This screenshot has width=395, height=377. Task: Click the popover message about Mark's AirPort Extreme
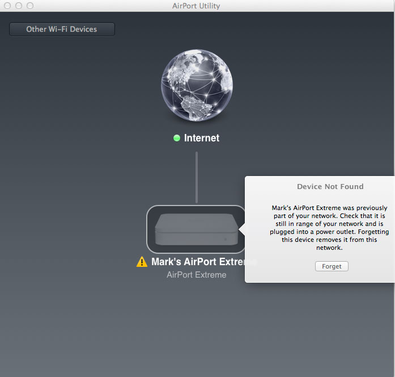tap(329, 228)
